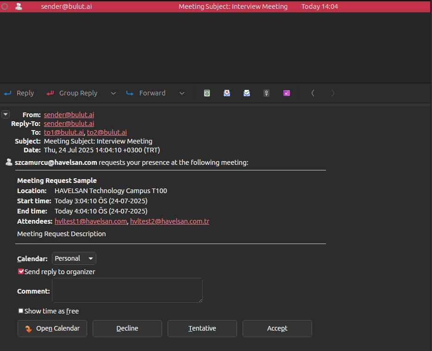Expand the Group Reply options arrow
Screen dimensions: 432x351
[x=113, y=94]
